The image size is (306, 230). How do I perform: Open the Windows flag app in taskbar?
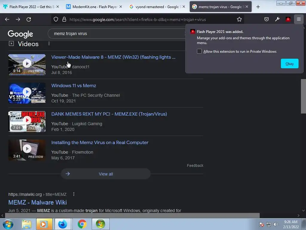click(100, 224)
